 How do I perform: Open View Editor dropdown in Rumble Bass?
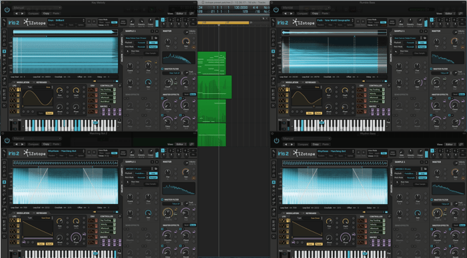[450, 13]
